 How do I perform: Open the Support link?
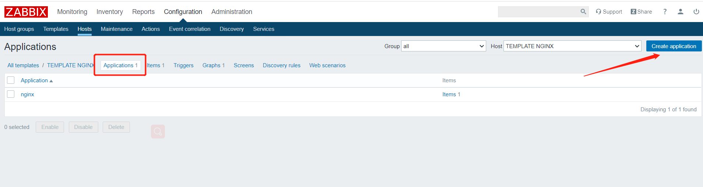pyautogui.click(x=609, y=12)
